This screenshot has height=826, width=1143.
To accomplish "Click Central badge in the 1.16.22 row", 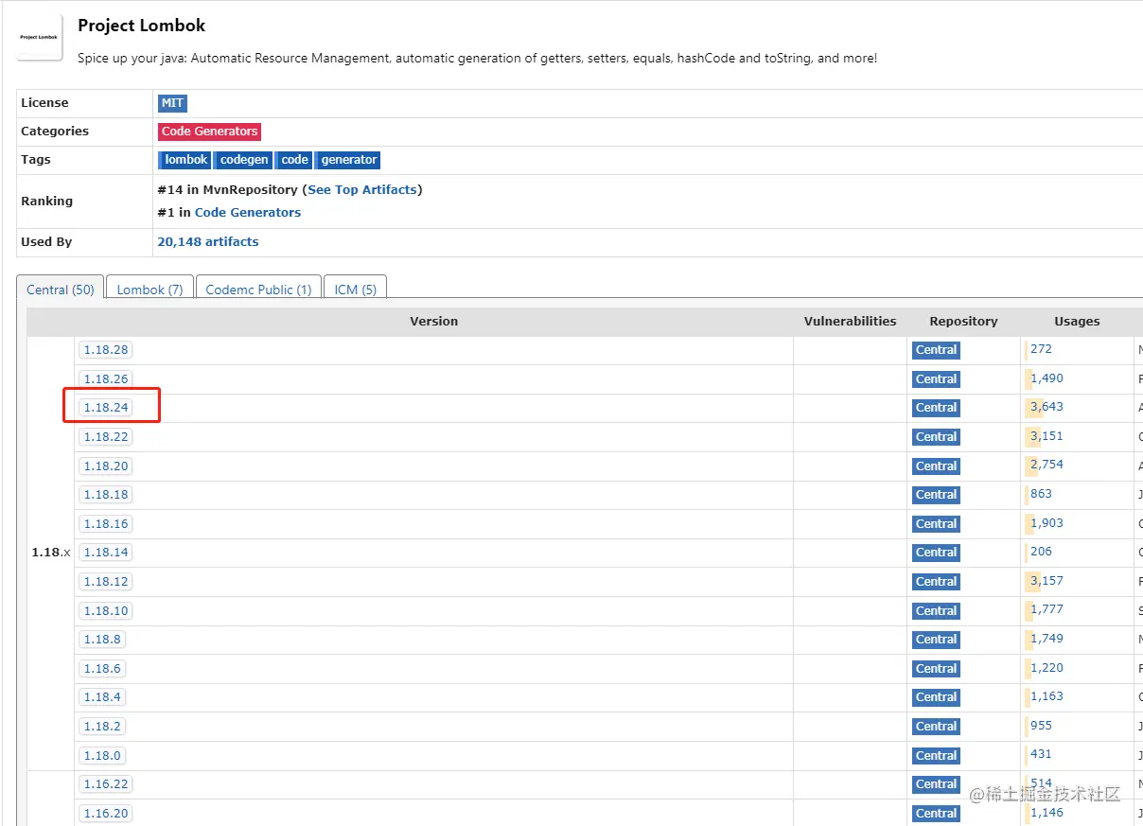I will point(937,784).
